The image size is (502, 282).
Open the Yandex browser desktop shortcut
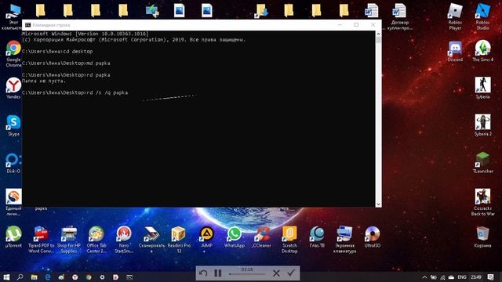(x=13, y=88)
